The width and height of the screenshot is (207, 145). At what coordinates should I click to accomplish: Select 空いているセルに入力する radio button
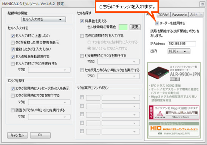pyautogui.click(x=89, y=48)
